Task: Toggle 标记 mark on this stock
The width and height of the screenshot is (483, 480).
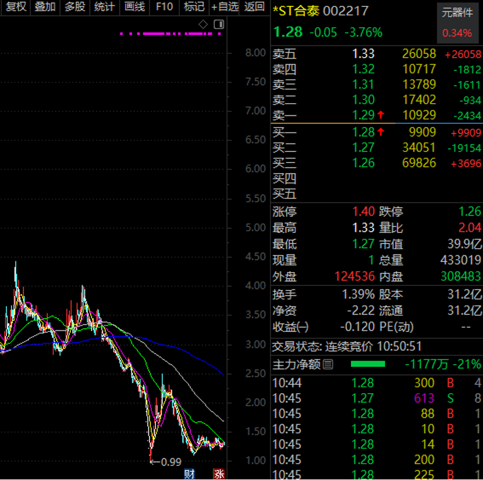Action: (194, 7)
